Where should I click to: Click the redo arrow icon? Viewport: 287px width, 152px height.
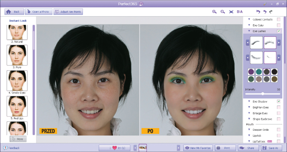pos(271,12)
